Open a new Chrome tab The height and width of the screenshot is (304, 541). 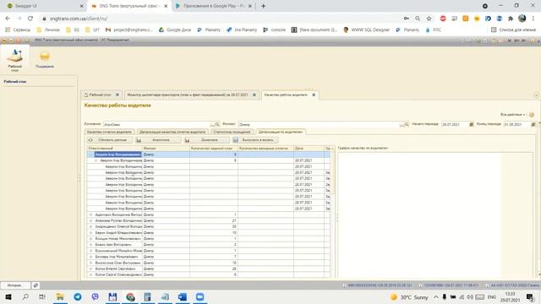tap(263, 6)
